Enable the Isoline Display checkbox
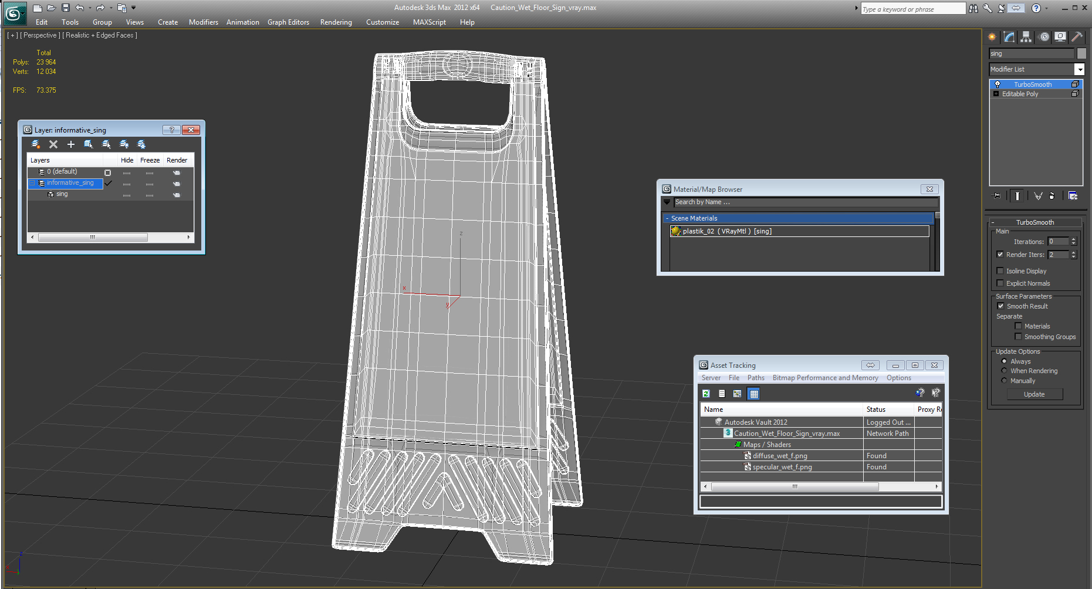1092x589 pixels. point(1000,271)
